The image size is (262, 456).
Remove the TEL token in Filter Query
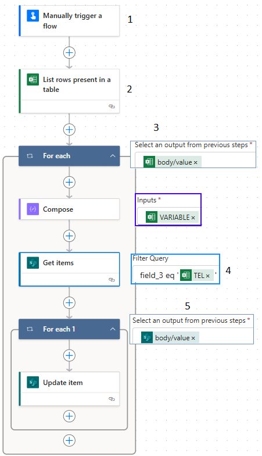(208, 276)
